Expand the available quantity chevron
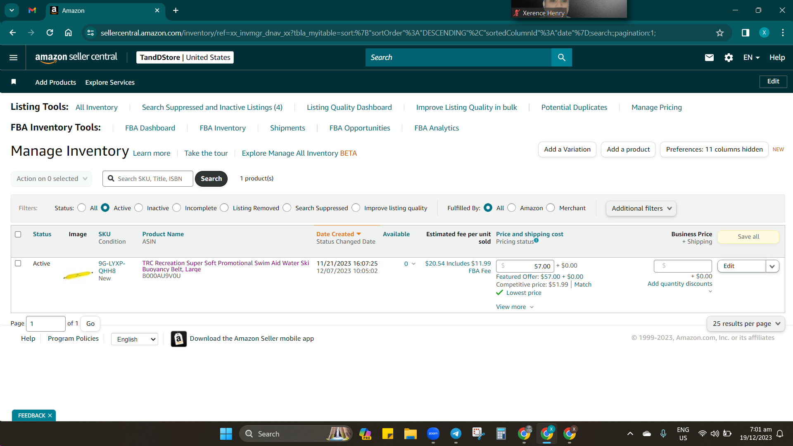Viewport: 793px width, 446px height. (413, 264)
